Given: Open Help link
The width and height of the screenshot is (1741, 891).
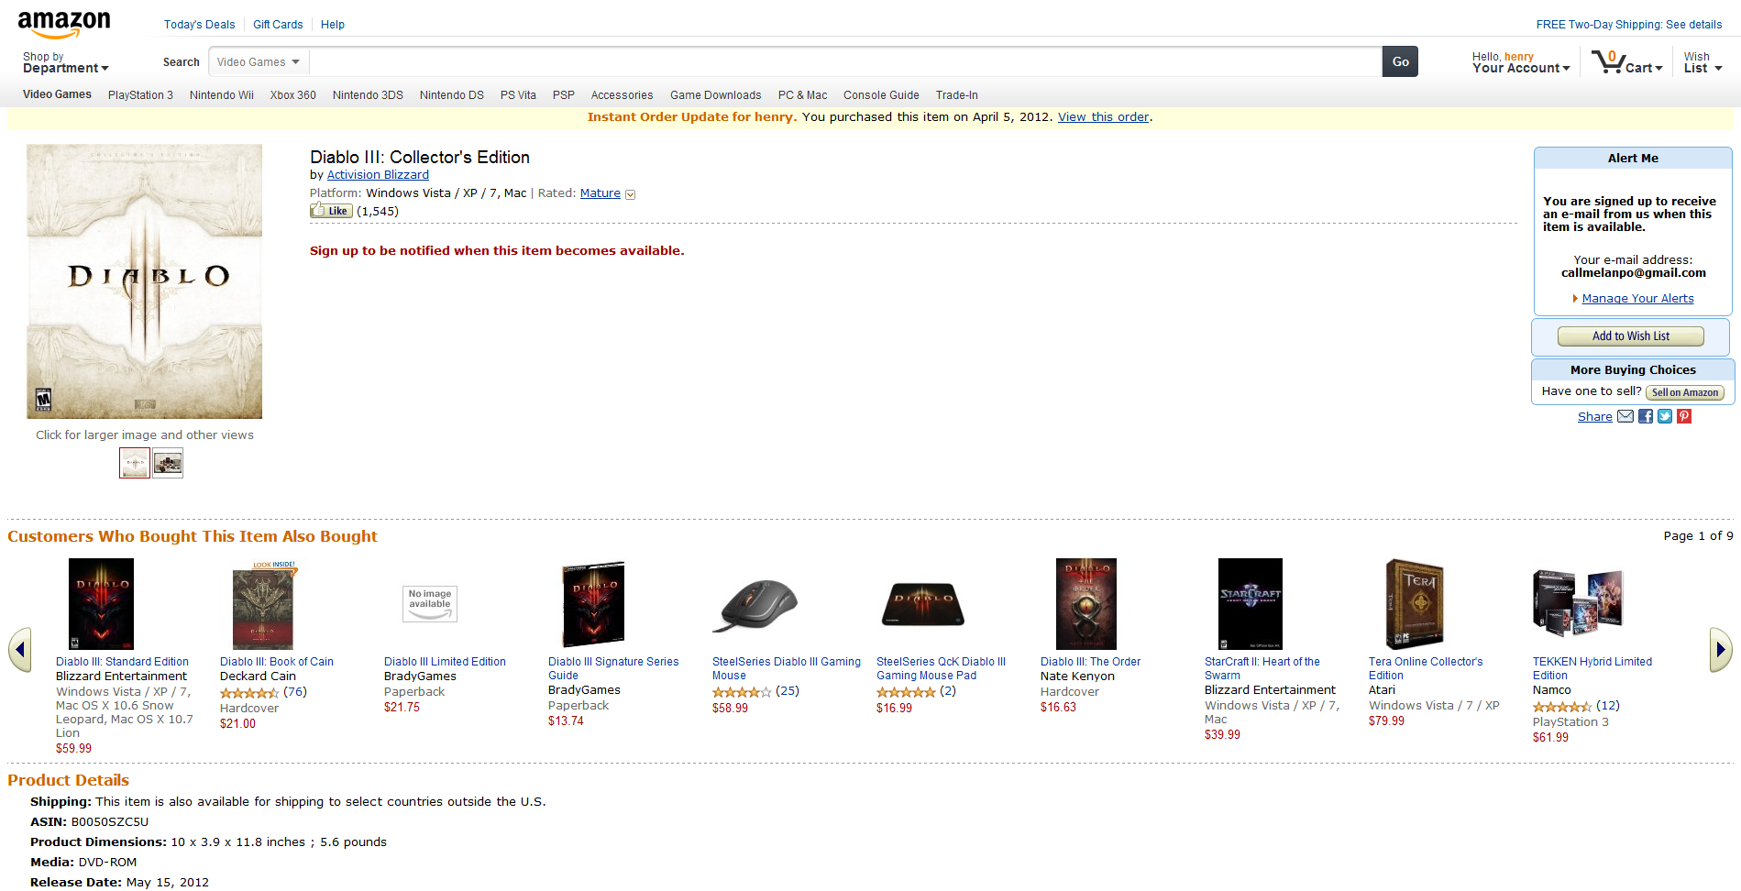Looking at the screenshot, I should point(333,25).
